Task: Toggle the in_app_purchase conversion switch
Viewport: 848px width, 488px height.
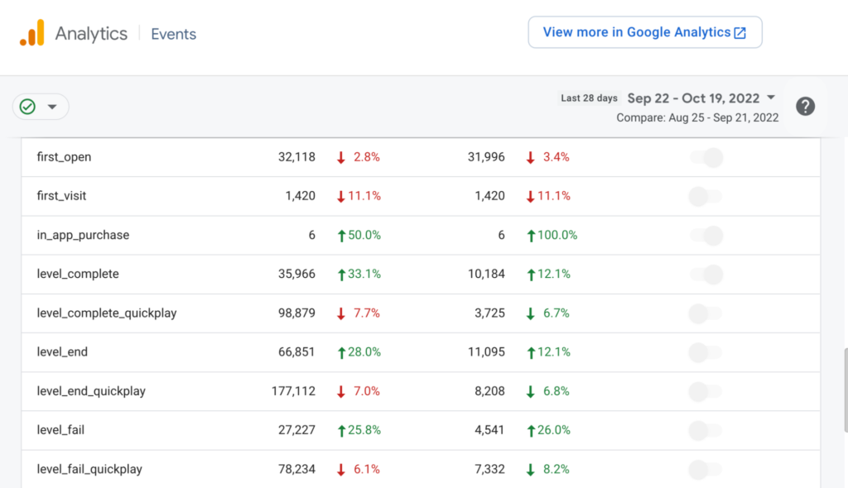Action: pos(706,236)
